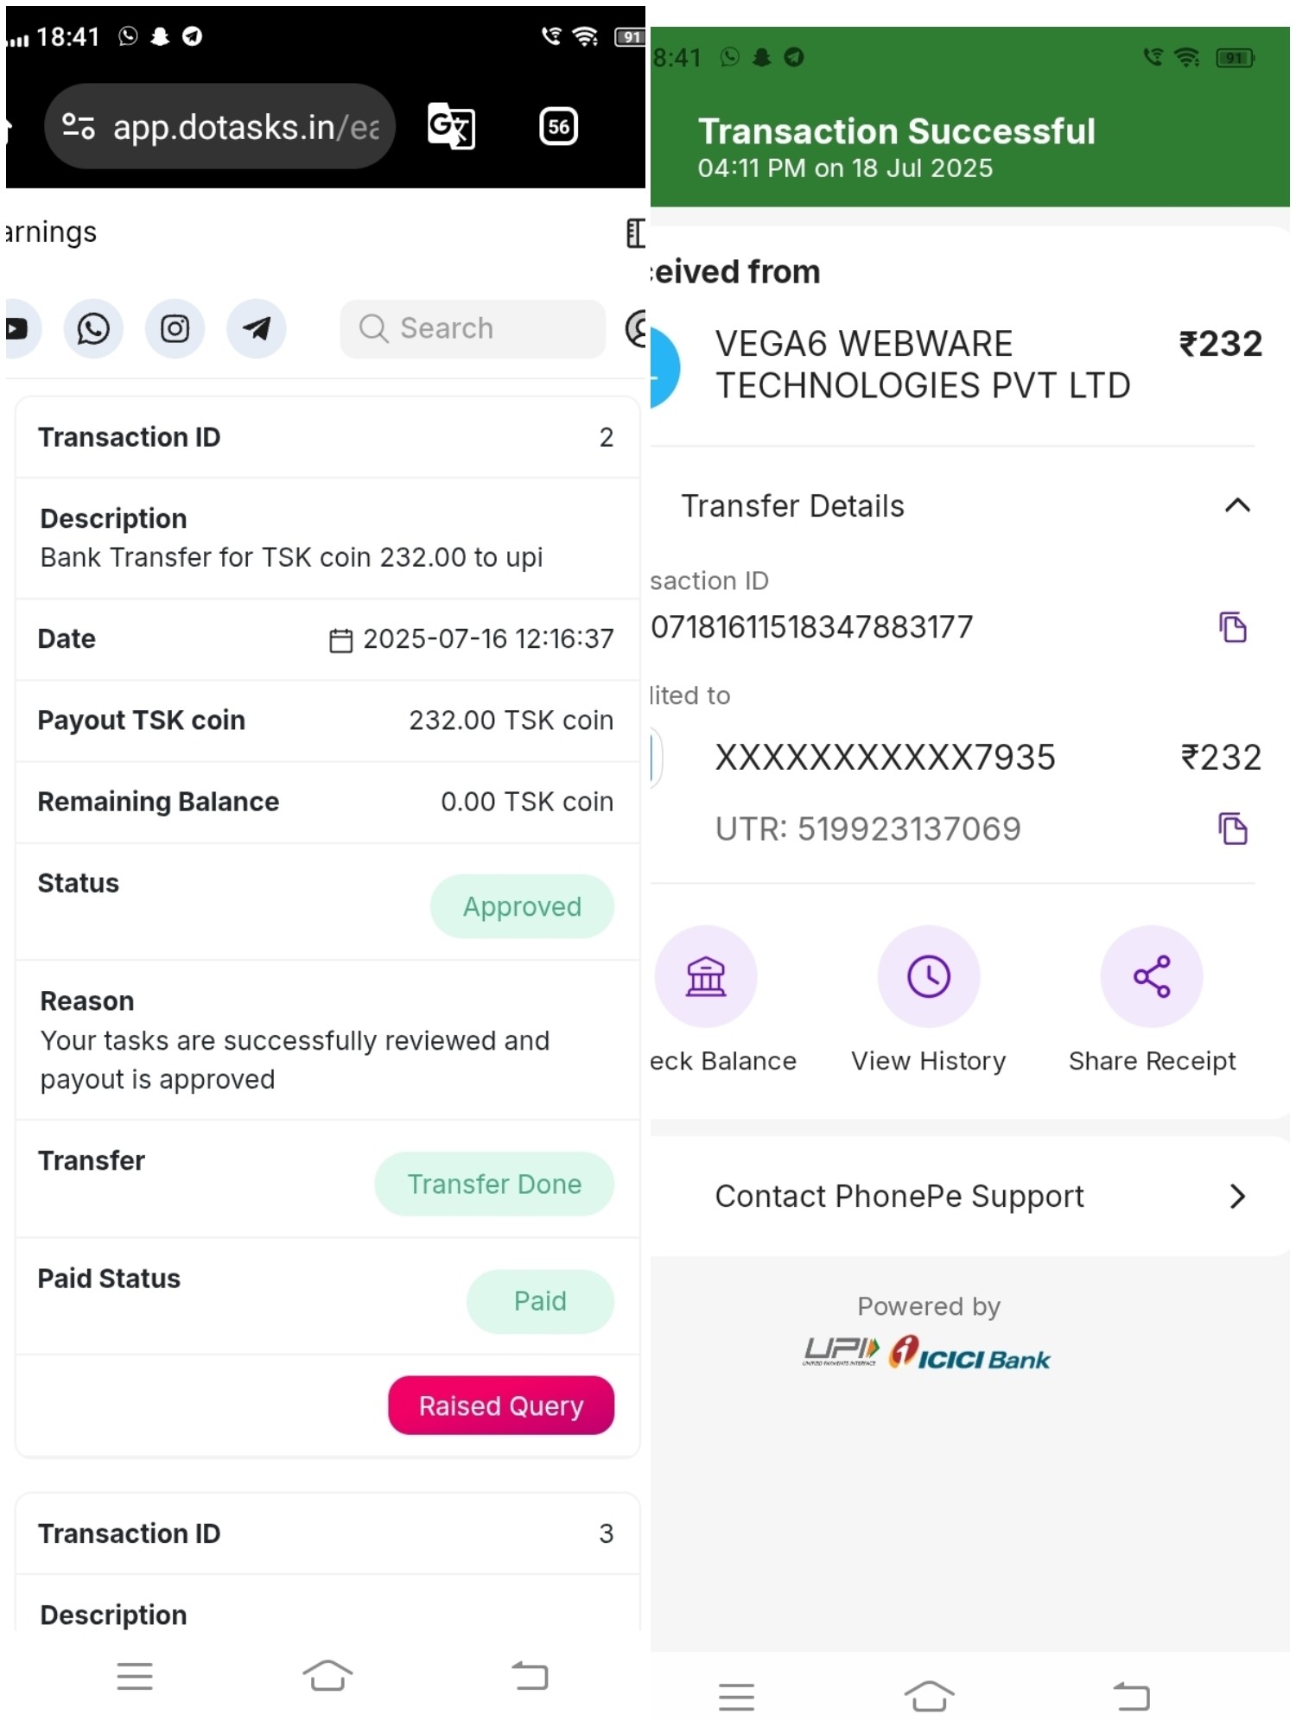Screen dimensions: 1296x1727
Task: Tap the Share Receipt icon
Action: point(1151,976)
